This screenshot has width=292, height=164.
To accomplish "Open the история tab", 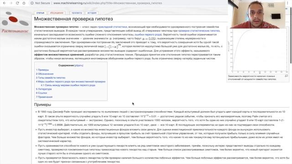I will (92, 13).
